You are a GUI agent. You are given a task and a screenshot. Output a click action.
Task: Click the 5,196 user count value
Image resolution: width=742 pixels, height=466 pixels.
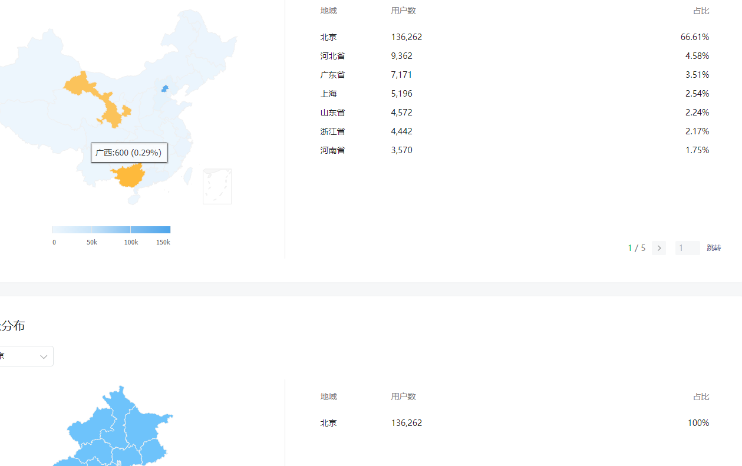click(402, 94)
